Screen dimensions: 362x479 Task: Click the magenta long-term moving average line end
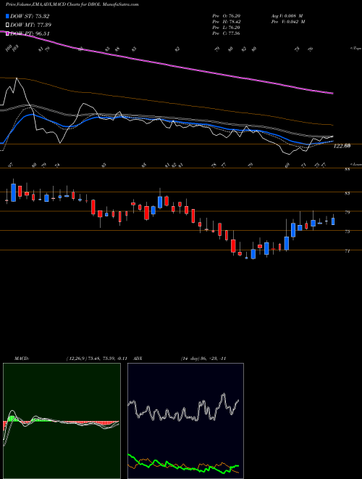pyautogui.click(x=332, y=93)
